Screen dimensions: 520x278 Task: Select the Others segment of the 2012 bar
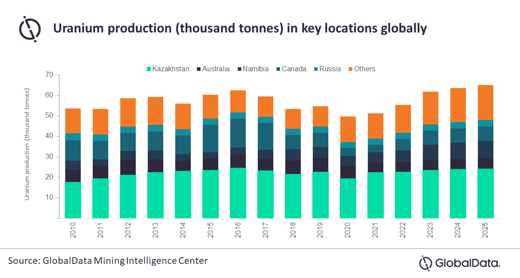click(x=128, y=112)
